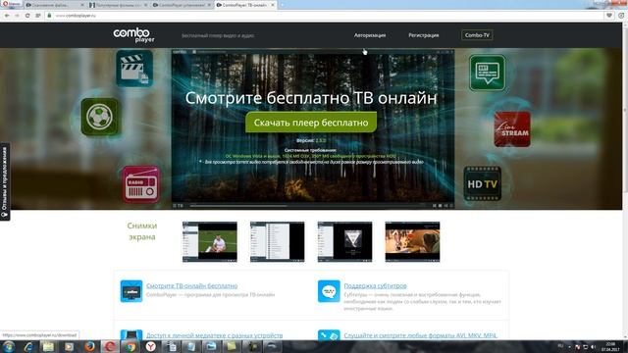Click the red radio icon
The width and height of the screenshot is (628, 353).
pos(140,184)
